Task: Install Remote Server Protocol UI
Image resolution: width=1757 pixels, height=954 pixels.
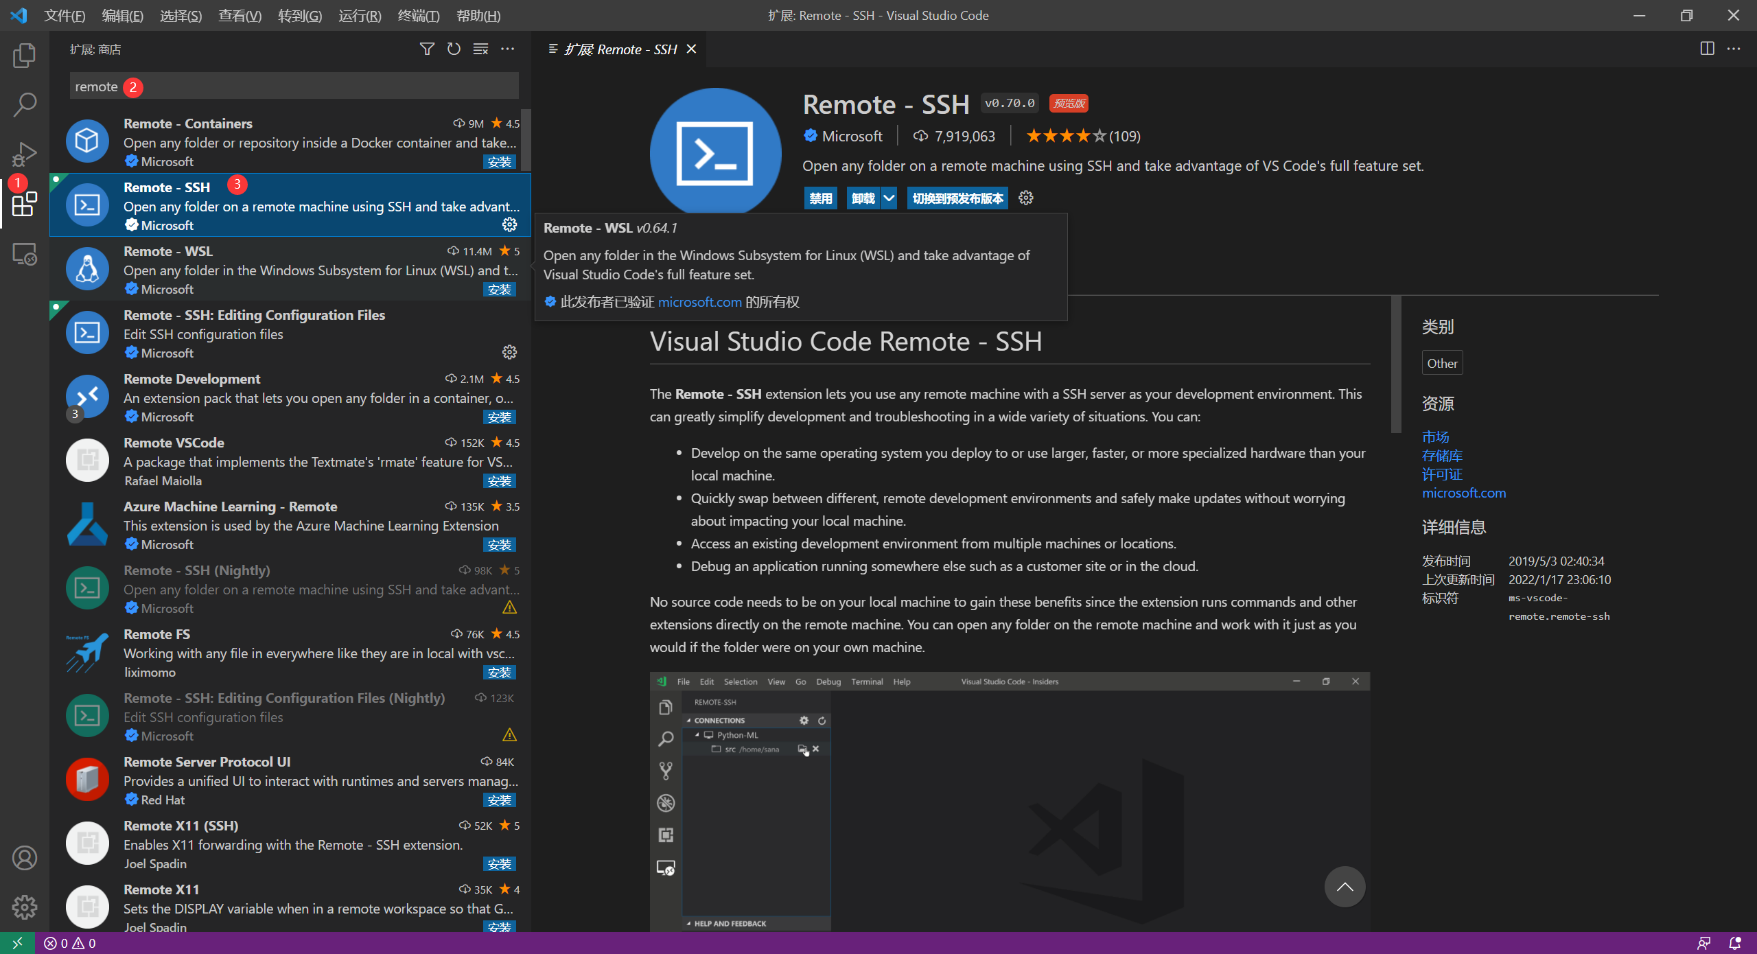Action: click(x=499, y=800)
